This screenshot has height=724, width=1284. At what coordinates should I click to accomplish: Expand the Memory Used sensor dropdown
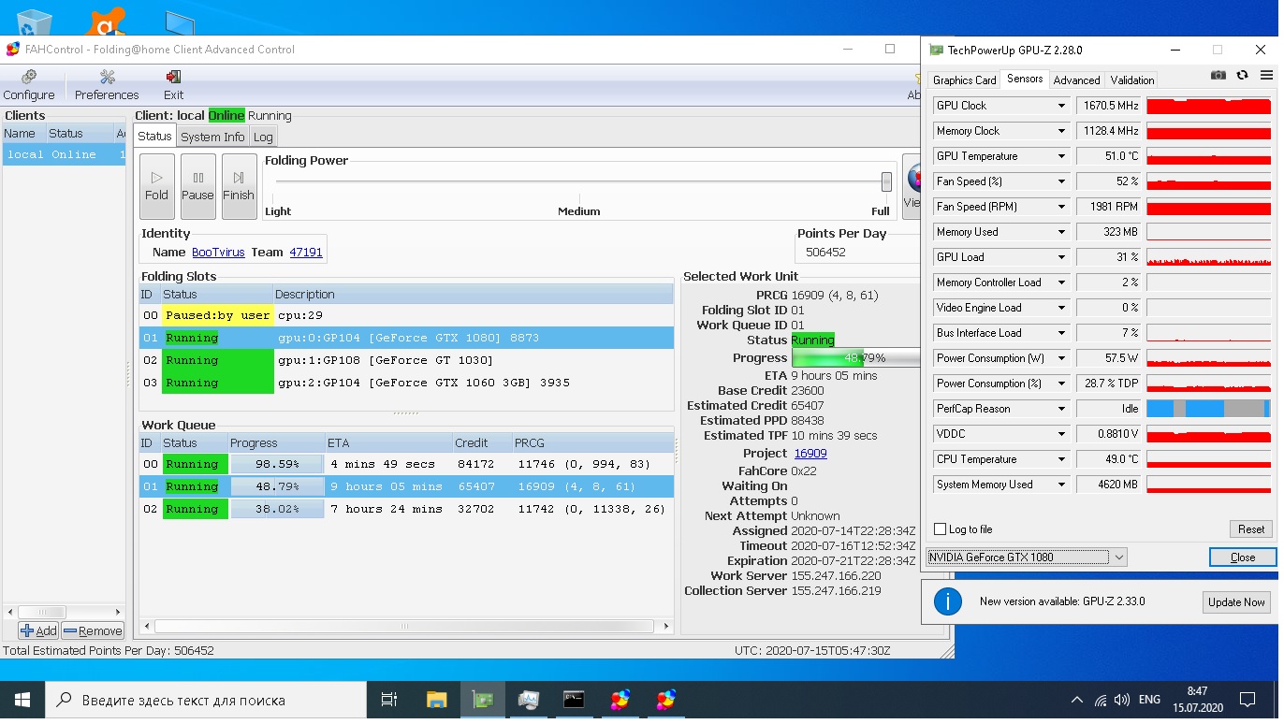[x=1061, y=232]
